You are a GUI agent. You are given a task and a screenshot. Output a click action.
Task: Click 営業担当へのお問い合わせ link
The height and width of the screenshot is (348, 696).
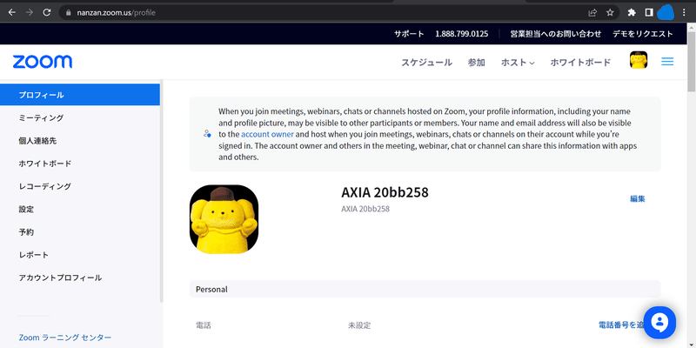556,34
